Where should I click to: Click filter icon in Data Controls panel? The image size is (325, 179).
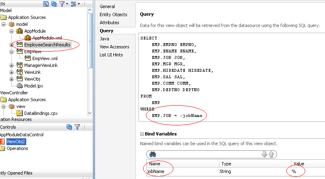(x=77, y=127)
